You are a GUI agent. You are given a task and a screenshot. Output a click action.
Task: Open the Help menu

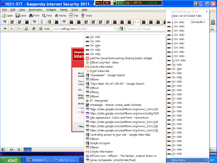click(84, 10)
